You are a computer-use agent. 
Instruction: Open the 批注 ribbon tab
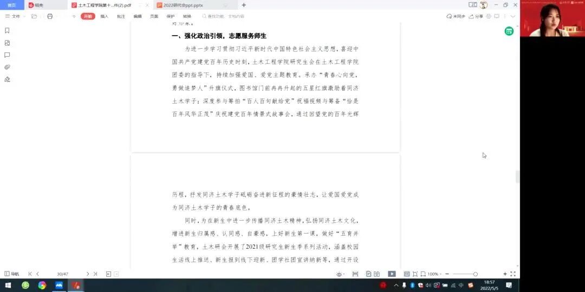[x=121, y=16]
